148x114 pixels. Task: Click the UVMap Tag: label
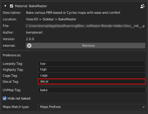pos(12,90)
